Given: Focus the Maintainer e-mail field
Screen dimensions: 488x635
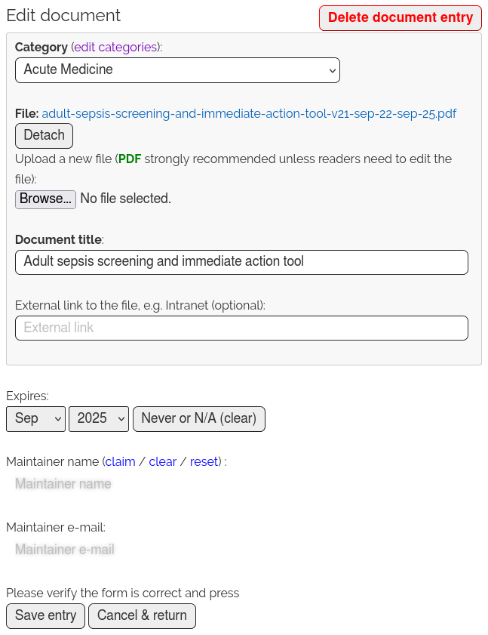Looking at the screenshot, I should [x=65, y=550].
